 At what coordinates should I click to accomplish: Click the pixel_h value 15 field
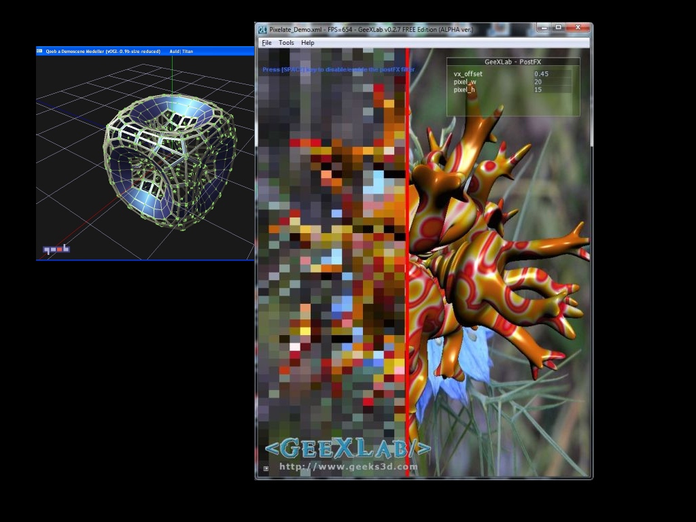point(552,90)
